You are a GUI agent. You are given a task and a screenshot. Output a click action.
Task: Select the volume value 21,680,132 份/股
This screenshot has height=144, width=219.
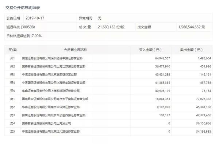[x=111, y=27]
